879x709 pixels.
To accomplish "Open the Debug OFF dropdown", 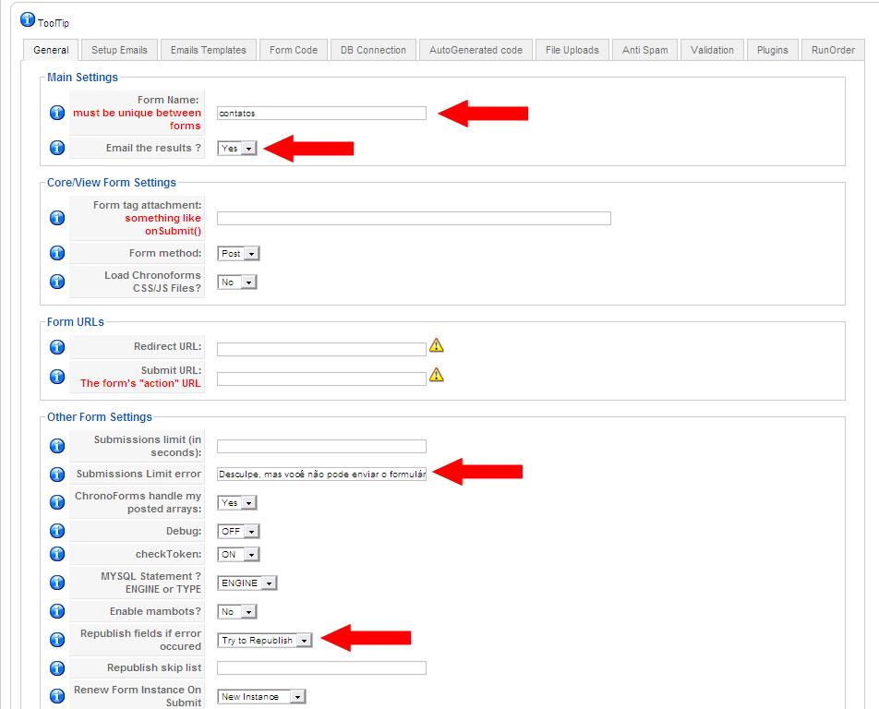I will pos(238,531).
